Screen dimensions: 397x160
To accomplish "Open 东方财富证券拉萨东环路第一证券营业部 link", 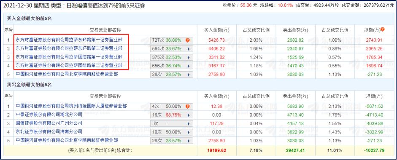I will [x=69, y=40].
